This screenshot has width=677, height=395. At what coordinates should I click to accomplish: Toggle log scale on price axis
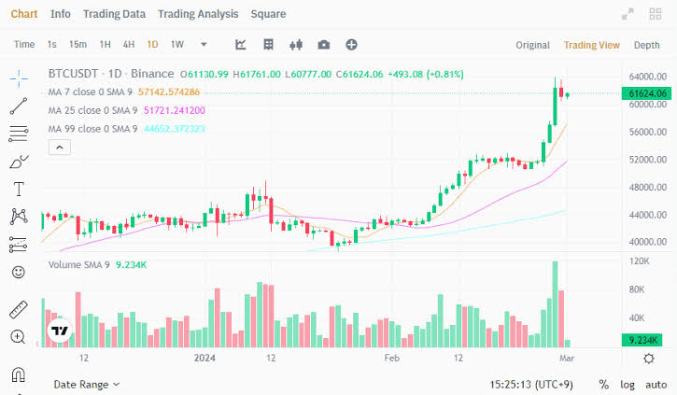click(x=627, y=385)
